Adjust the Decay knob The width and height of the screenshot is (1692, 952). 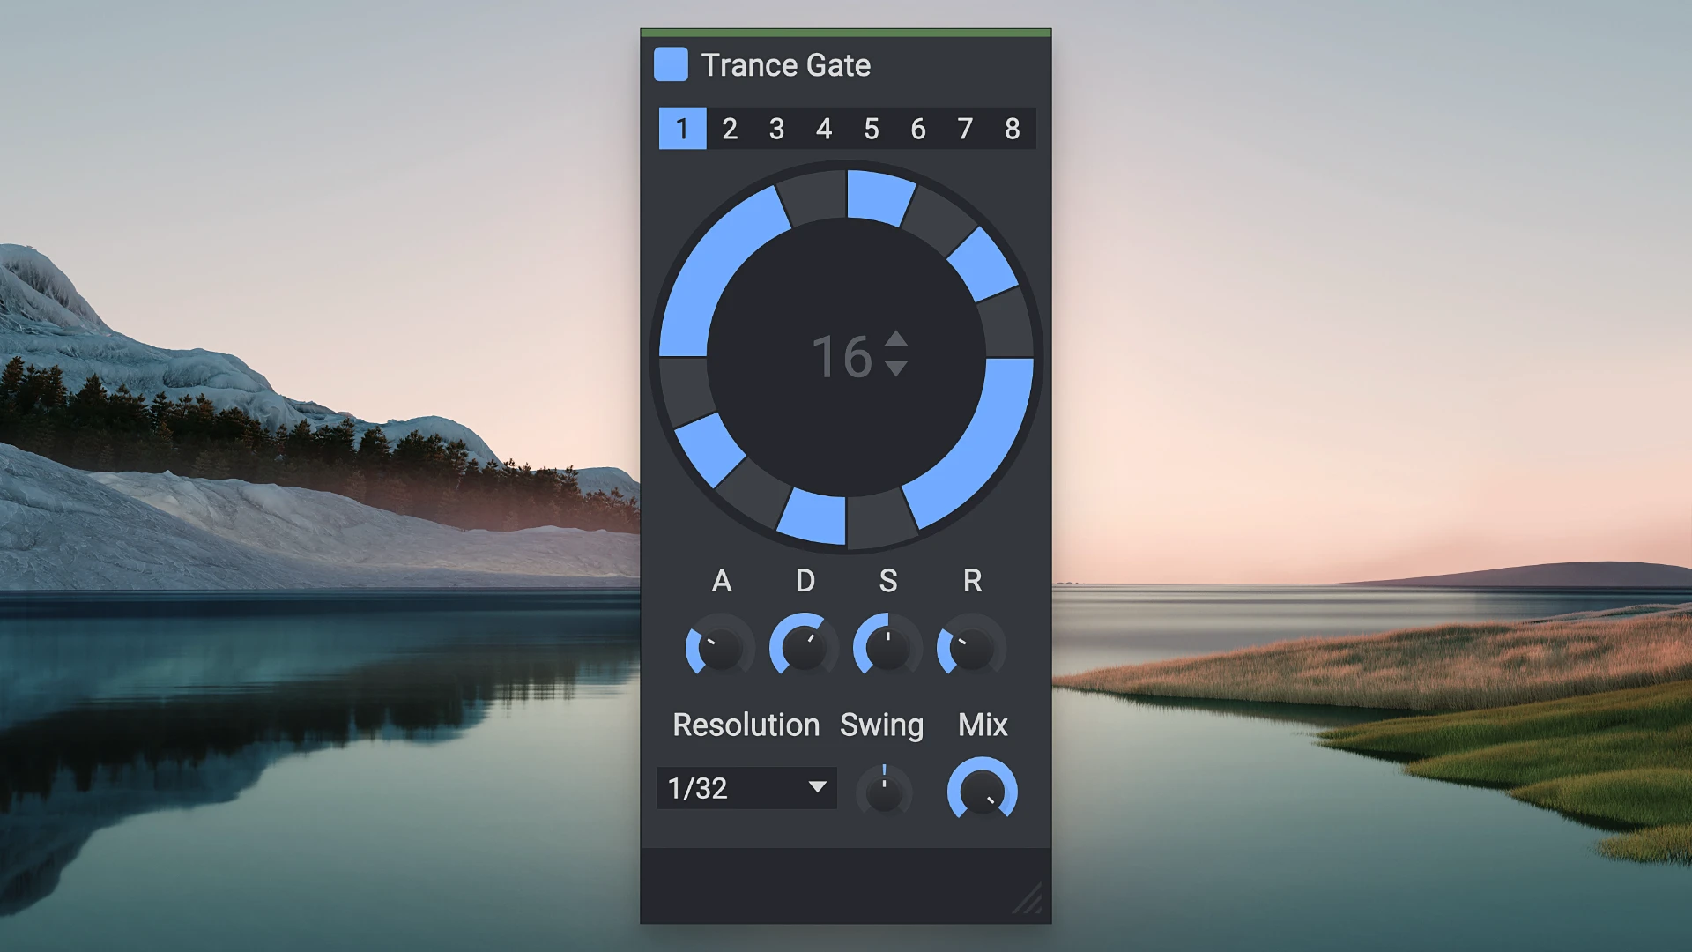tap(804, 646)
